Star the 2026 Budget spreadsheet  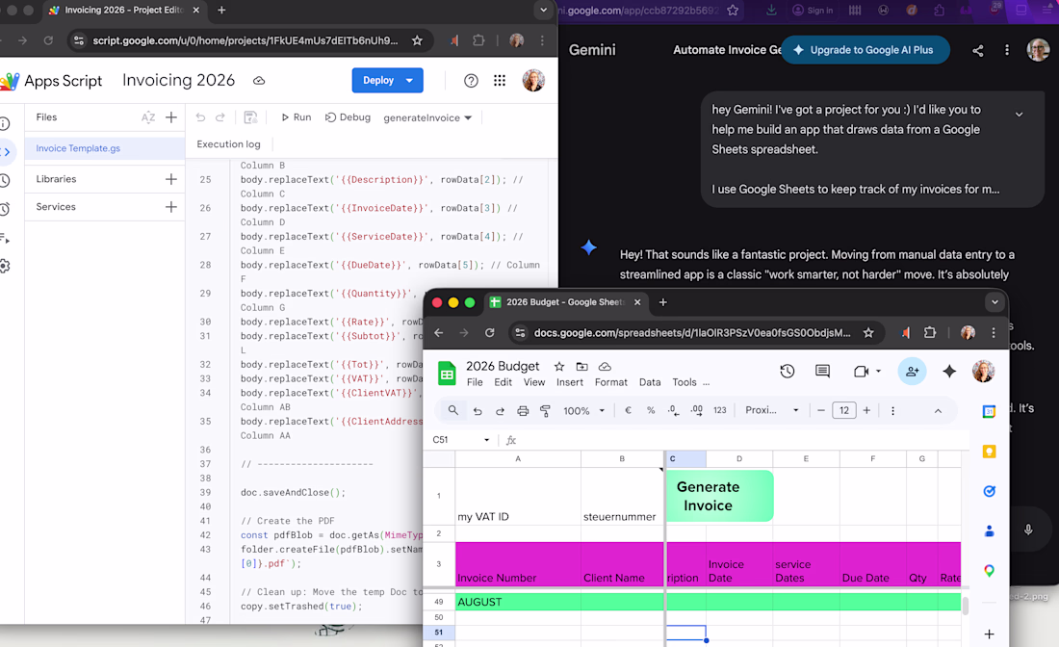[559, 367]
